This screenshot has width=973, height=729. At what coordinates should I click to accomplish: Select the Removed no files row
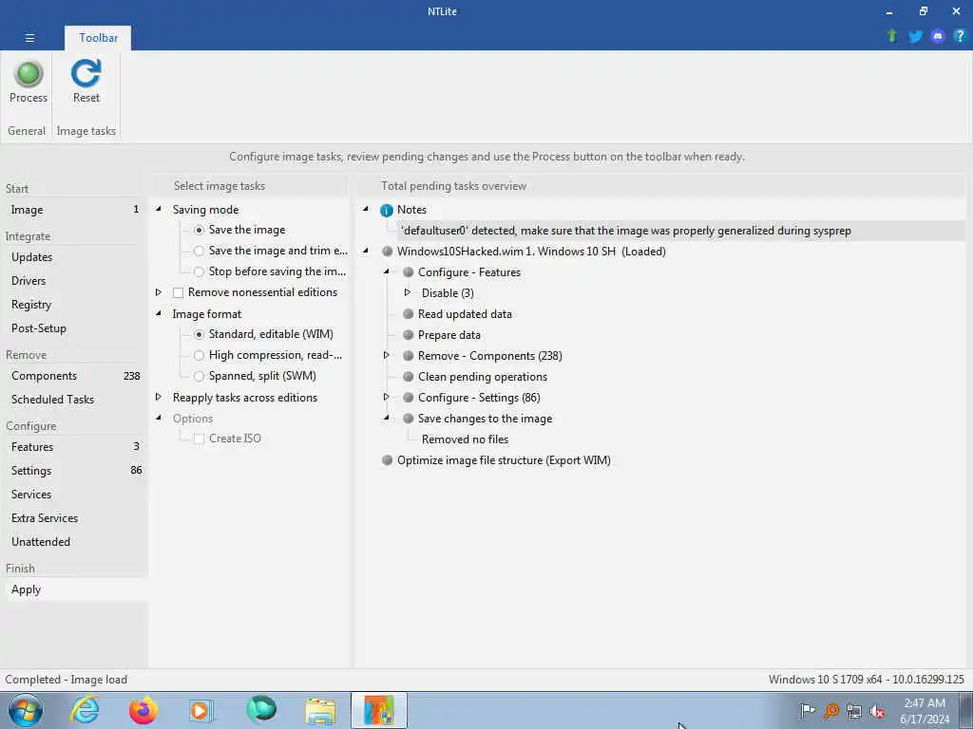(x=466, y=439)
